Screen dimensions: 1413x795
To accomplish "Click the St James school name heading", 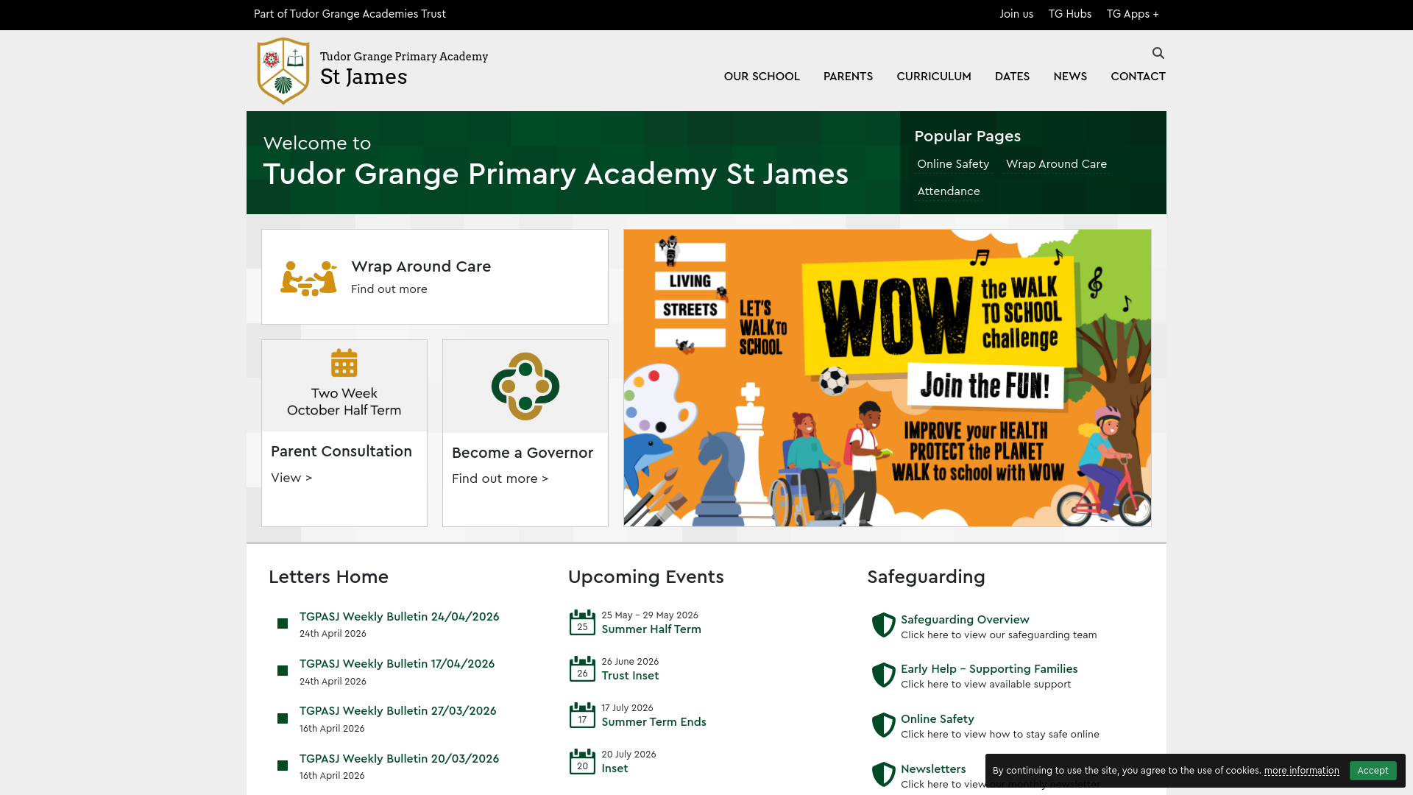I will pos(364,77).
